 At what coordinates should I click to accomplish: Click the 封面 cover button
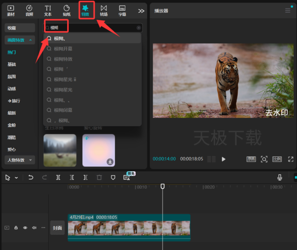57,228
